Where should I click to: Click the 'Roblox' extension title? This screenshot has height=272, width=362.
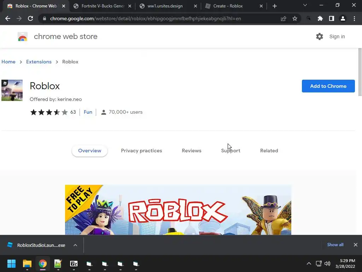tap(45, 86)
